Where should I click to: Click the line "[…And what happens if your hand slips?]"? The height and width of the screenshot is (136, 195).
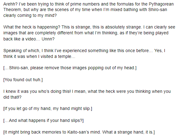[43, 121]
